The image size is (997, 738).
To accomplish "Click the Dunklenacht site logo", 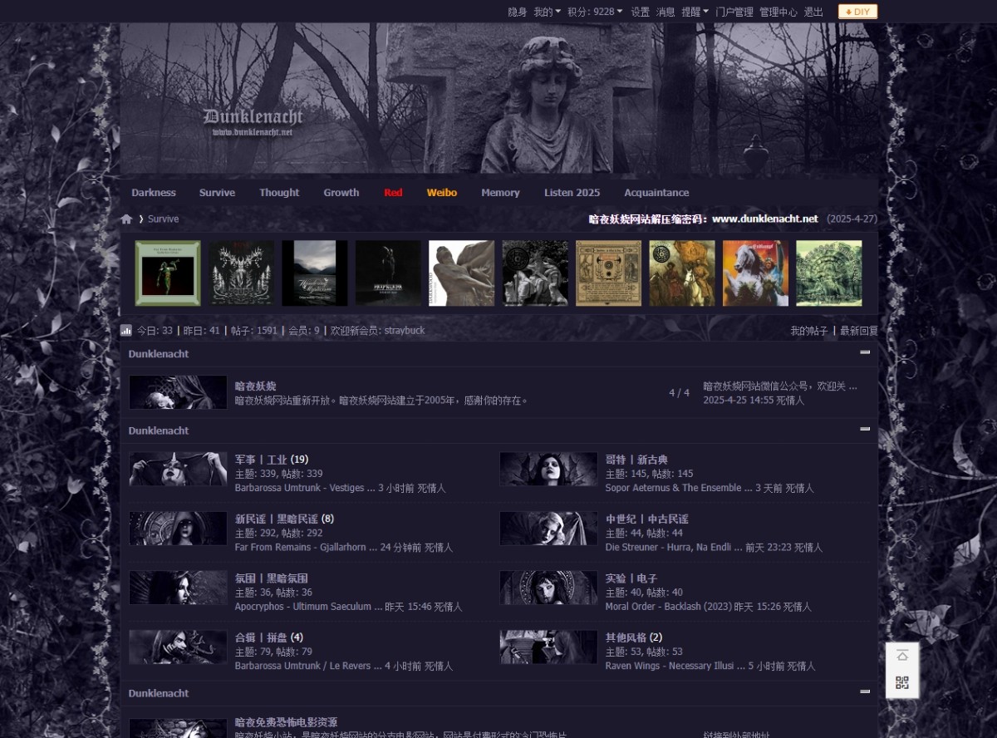I will 253,121.
